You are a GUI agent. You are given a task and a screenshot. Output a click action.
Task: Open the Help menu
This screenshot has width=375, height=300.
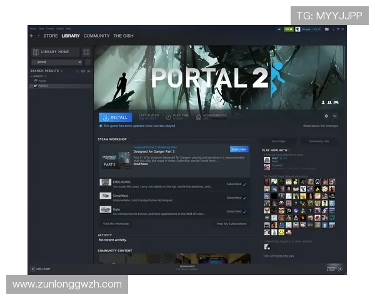pyautogui.click(x=68, y=29)
